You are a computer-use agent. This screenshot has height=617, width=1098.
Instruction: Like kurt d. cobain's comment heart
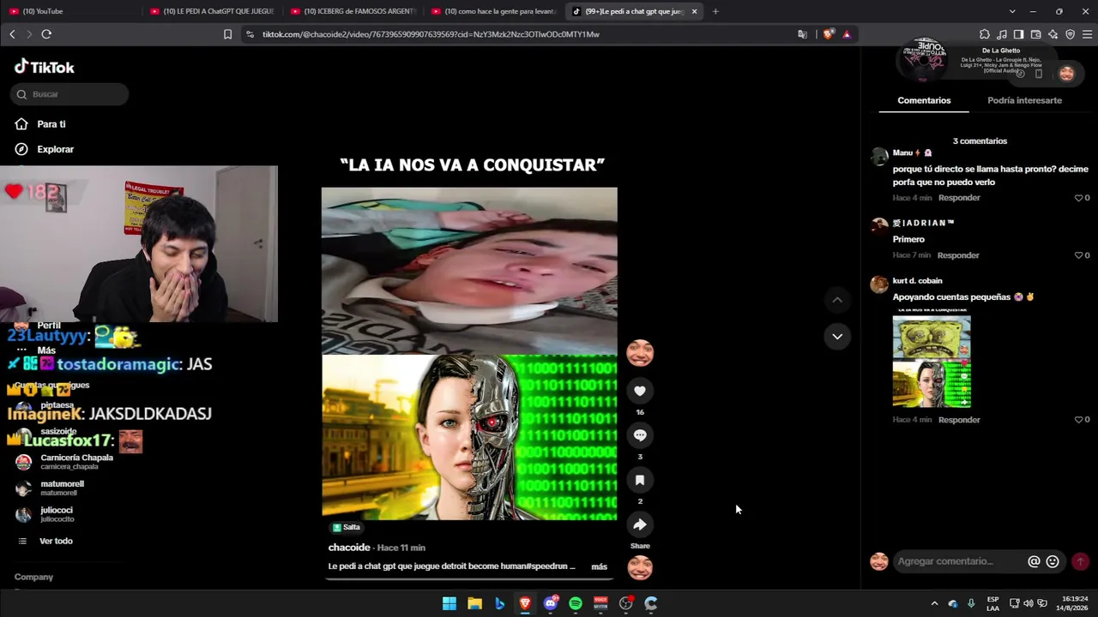coord(1079,420)
